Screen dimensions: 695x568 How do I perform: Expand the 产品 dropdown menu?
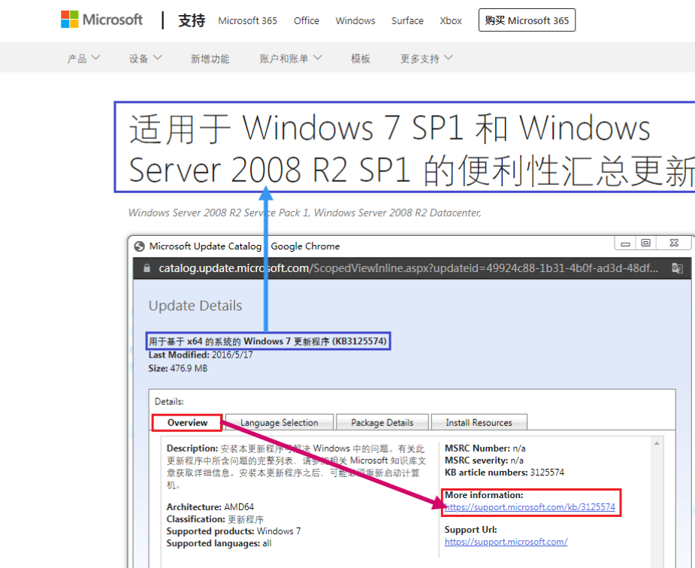[83, 57]
